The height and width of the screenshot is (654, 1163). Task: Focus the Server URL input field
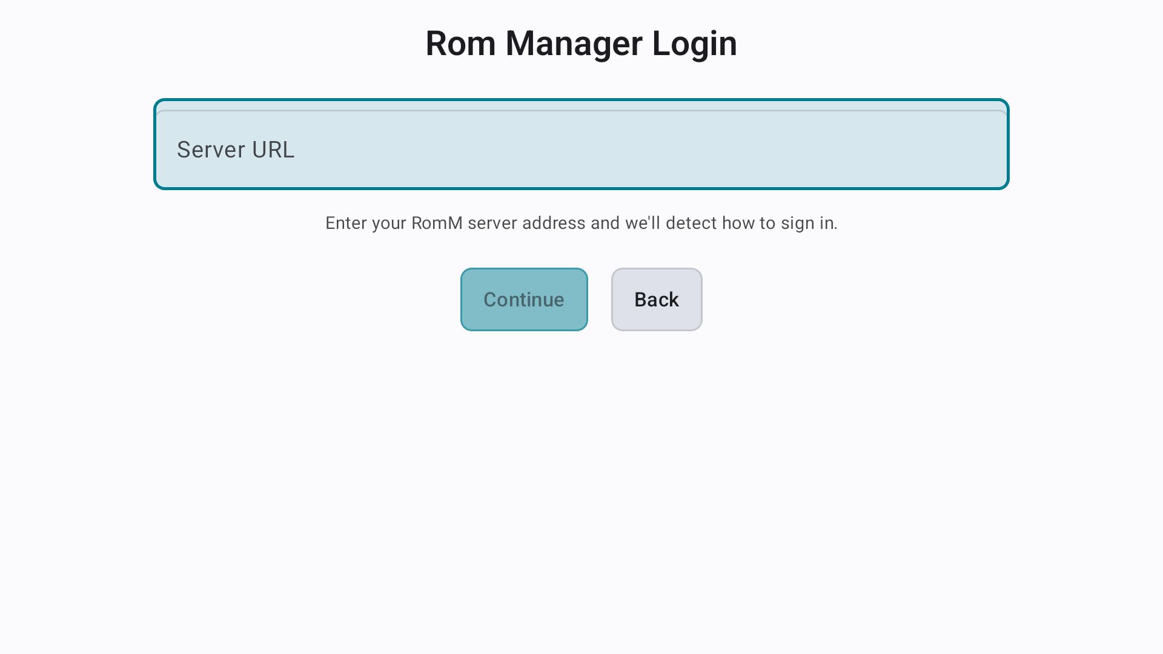581,144
